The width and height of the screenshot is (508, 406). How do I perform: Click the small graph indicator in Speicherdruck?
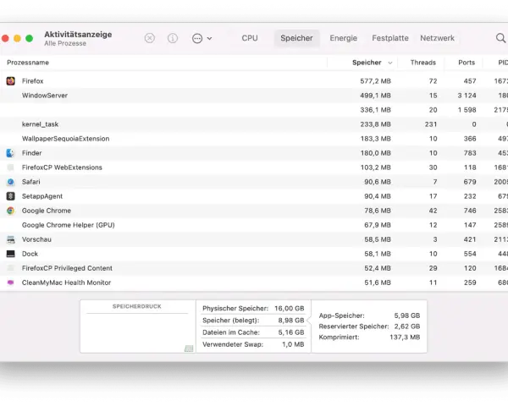[189, 348]
